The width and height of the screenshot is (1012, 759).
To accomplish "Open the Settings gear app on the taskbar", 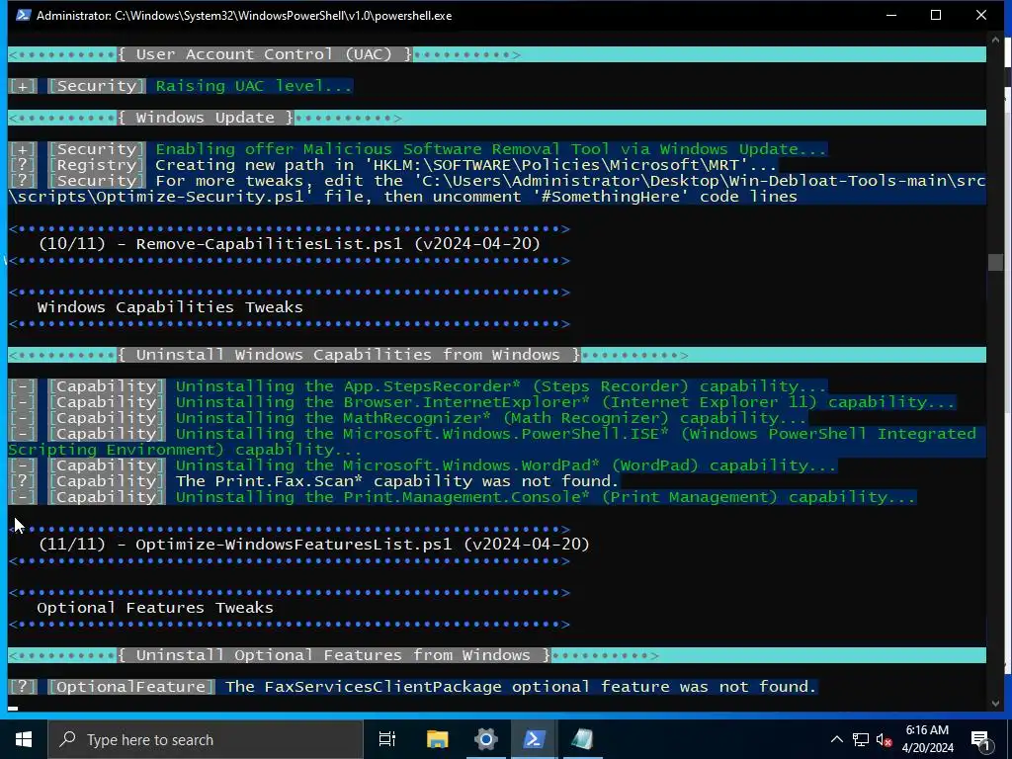I will coord(485,739).
